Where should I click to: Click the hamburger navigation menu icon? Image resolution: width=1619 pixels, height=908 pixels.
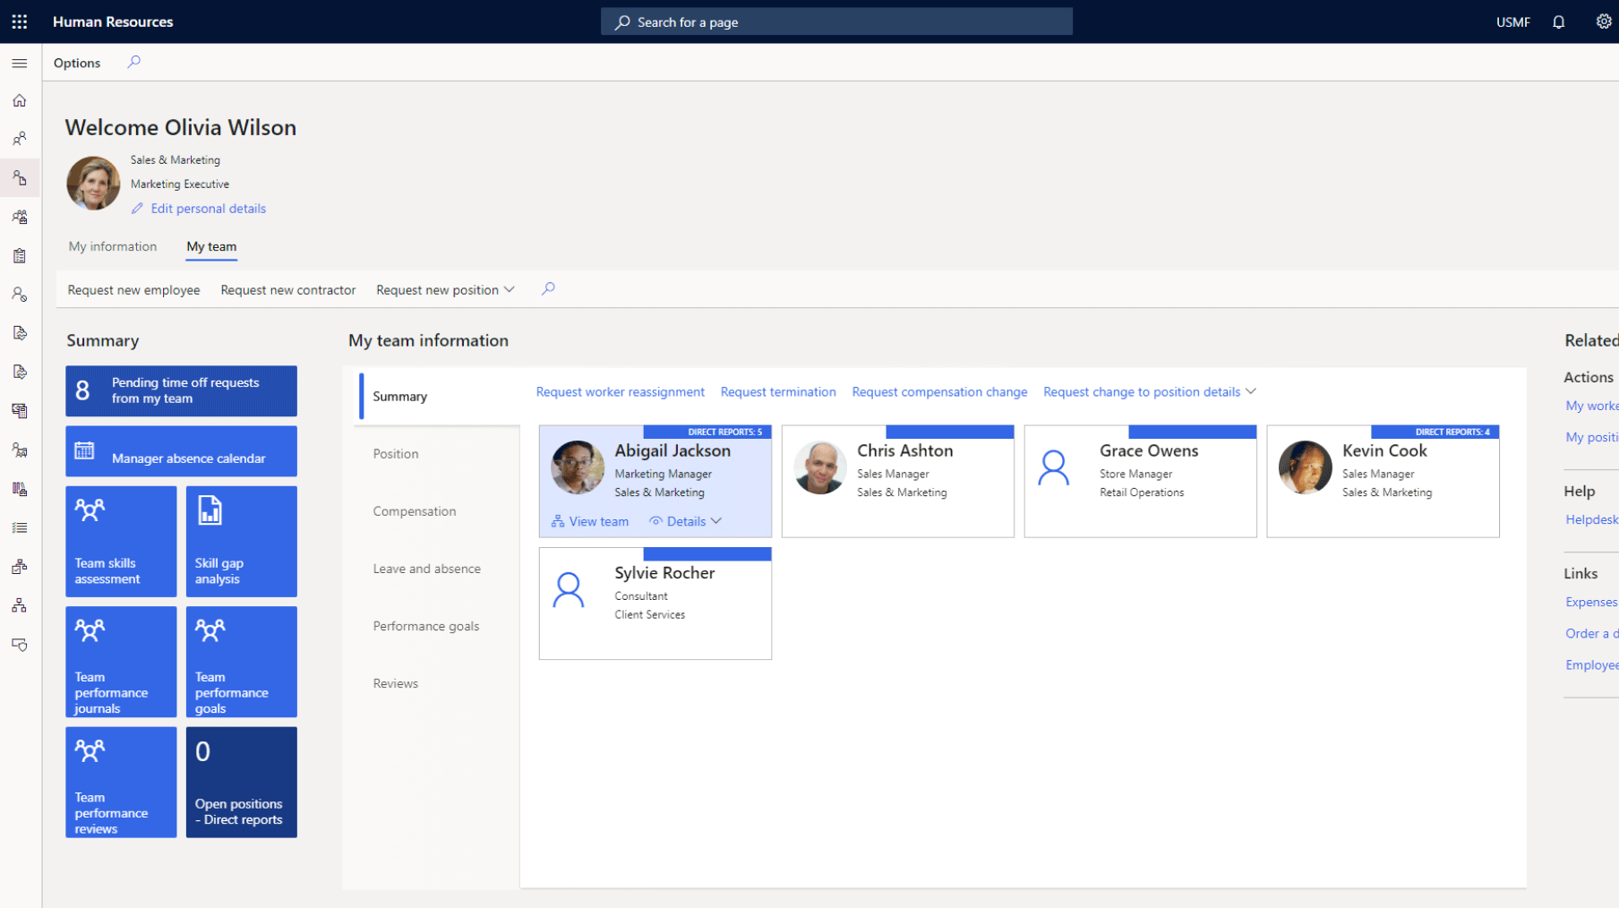pos(20,63)
